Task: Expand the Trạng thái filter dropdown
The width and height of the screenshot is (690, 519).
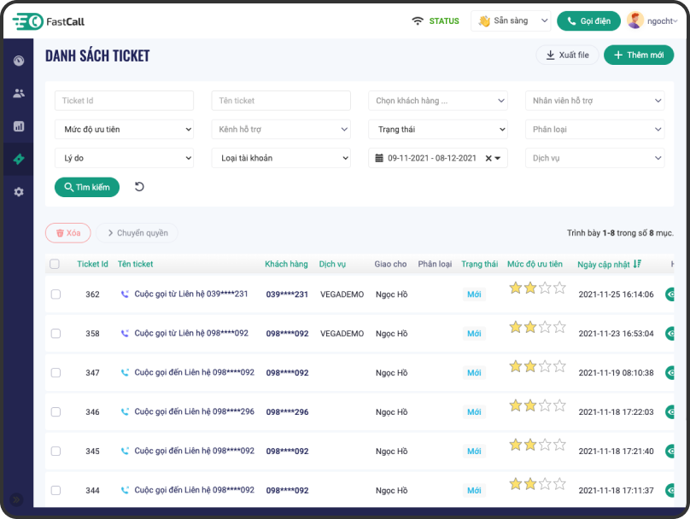Action: 438,130
